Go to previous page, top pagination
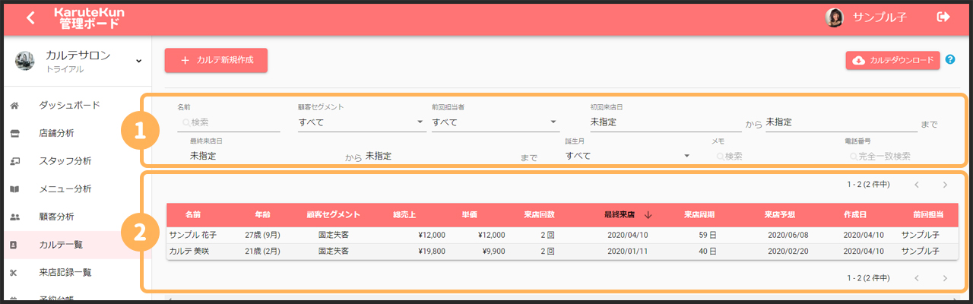The height and width of the screenshot is (304, 973). pyautogui.click(x=918, y=184)
